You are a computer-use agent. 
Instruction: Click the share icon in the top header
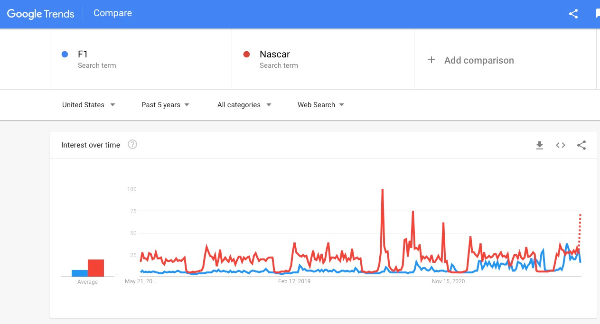573,14
